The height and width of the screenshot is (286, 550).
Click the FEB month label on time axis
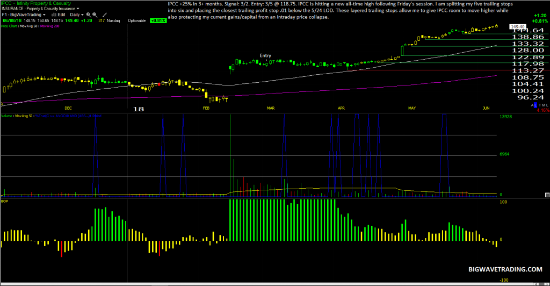(x=206, y=108)
